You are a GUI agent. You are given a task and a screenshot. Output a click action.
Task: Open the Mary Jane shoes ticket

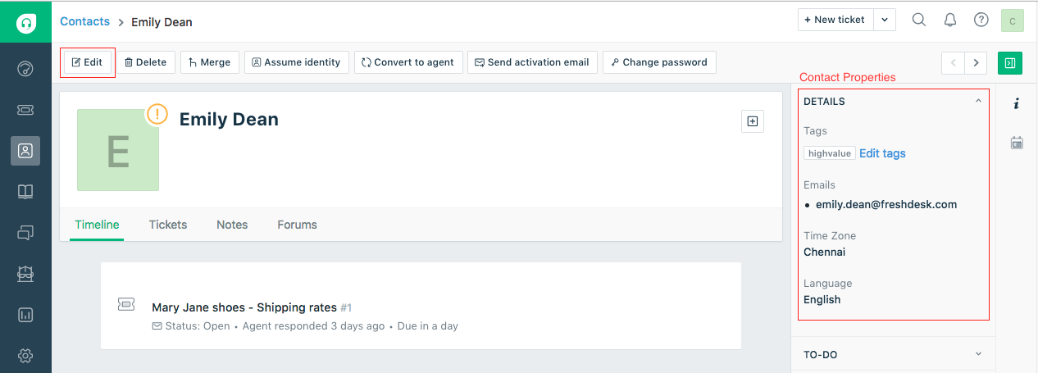coord(244,307)
